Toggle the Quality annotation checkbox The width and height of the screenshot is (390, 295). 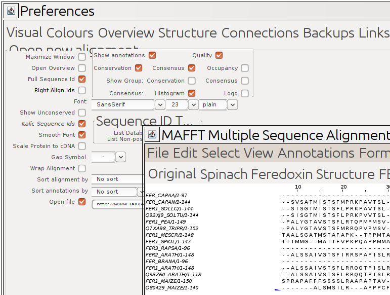coord(219,56)
